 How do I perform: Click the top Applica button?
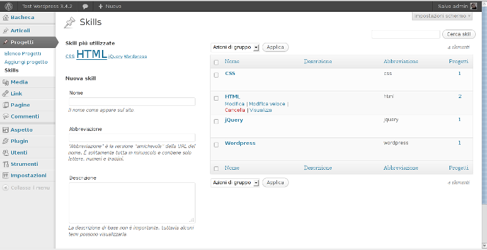pyautogui.click(x=276, y=47)
